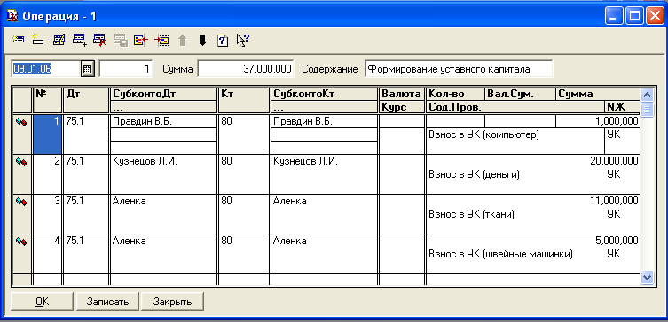668x322 pixels.
Task: Click the Валюта column header
Action: 402,94
